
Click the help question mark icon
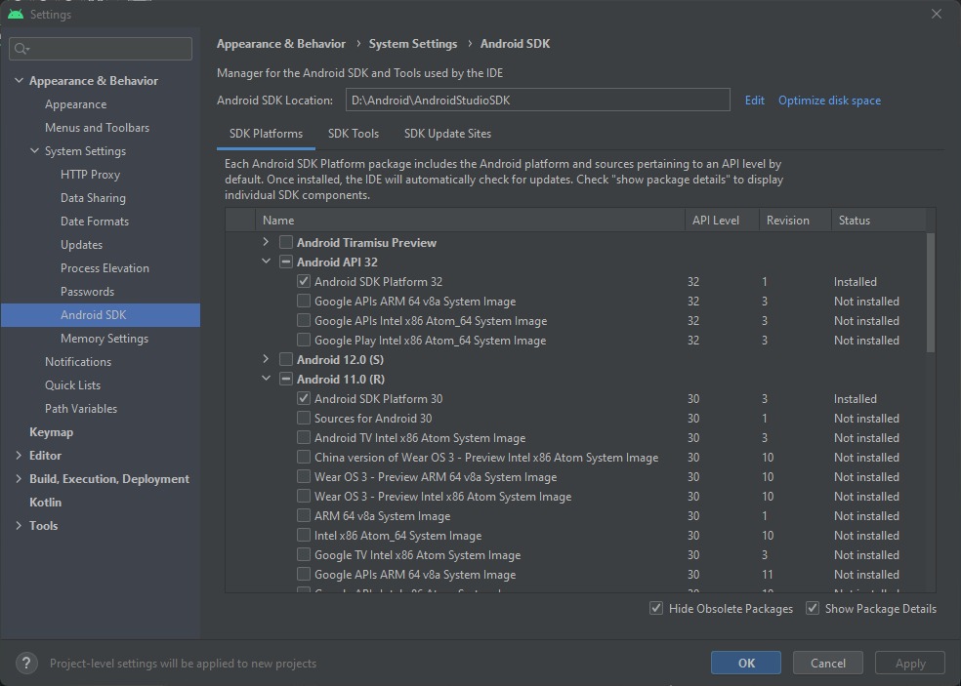pyautogui.click(x=27, y=663)
